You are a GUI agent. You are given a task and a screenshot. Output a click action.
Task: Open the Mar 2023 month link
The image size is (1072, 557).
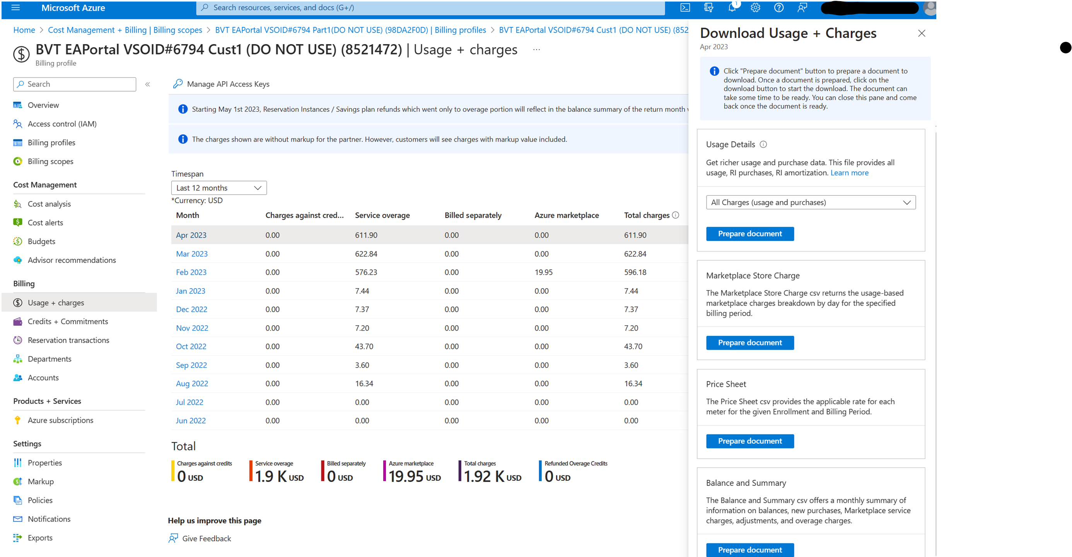tap(191, 253)
